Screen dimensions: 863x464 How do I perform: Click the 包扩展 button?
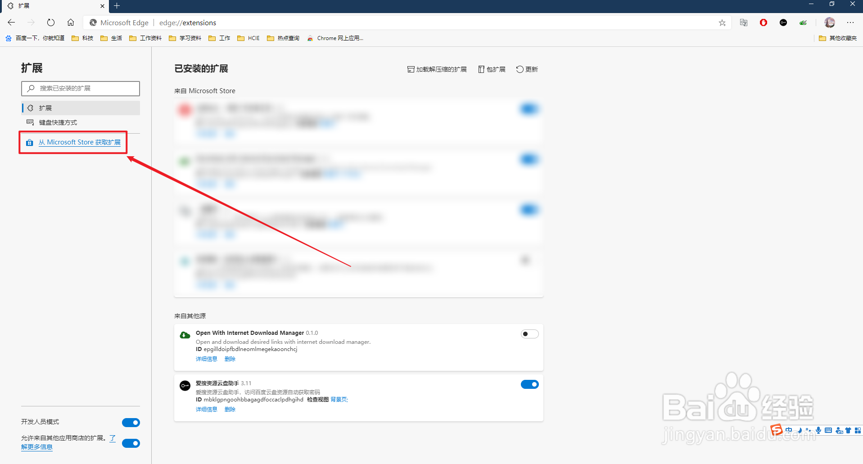492,69
